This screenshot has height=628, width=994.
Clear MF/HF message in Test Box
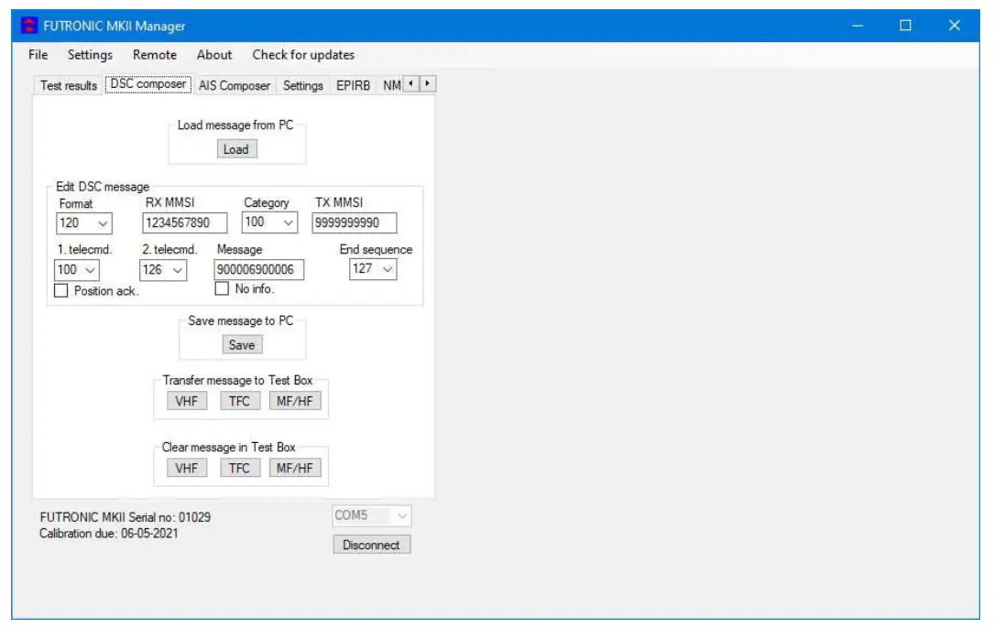(295, 469)
